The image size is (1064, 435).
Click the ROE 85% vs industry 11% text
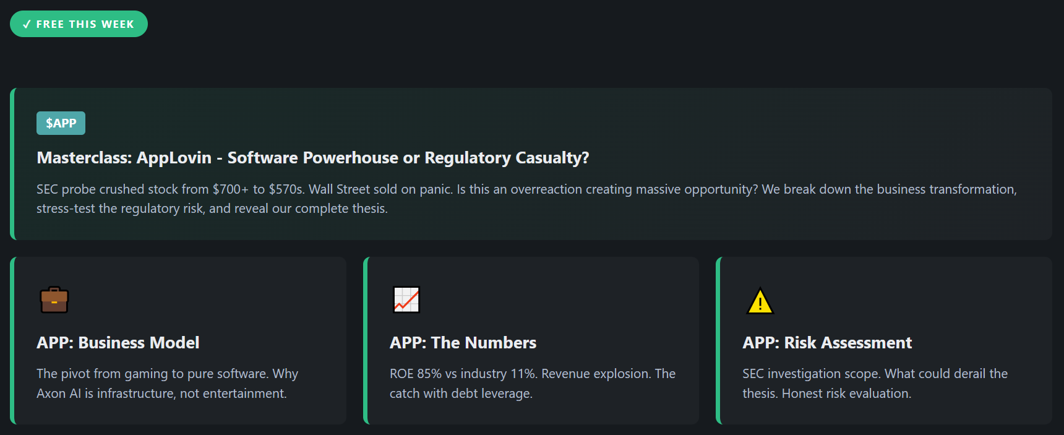pyautogui.click(x=533, y=384)
